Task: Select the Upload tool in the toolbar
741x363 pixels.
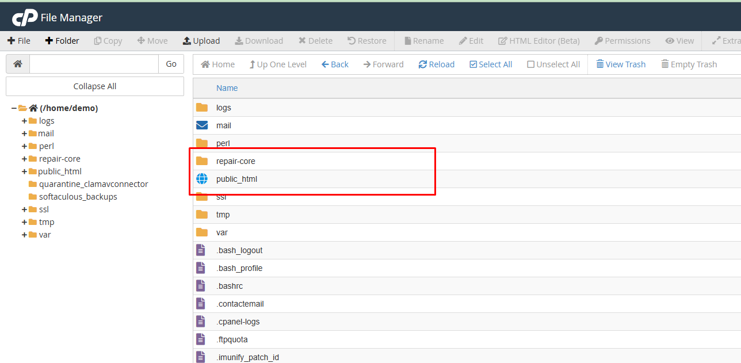Action: (201, 40)
